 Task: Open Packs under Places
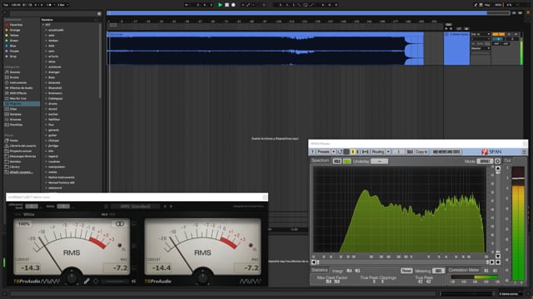[x=13, y=140]
